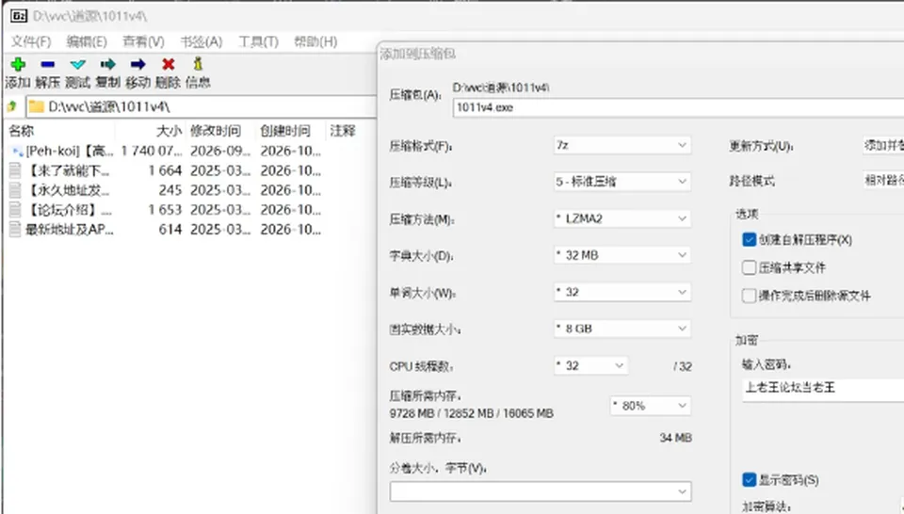Click the red X 删除 (Delete) icon
Image resolution: width=904 pixels, height=514 pixels.
[169, 64]
